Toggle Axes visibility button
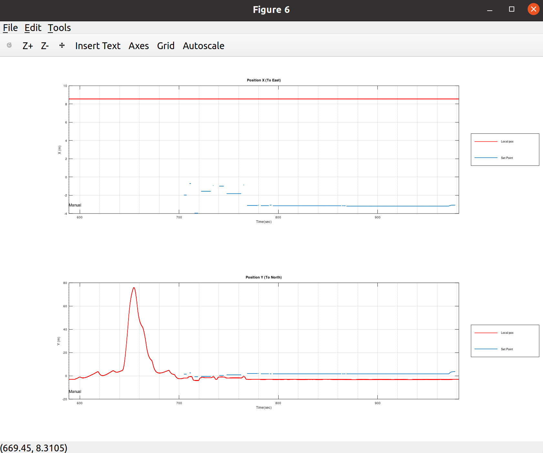 coord(139,46)
